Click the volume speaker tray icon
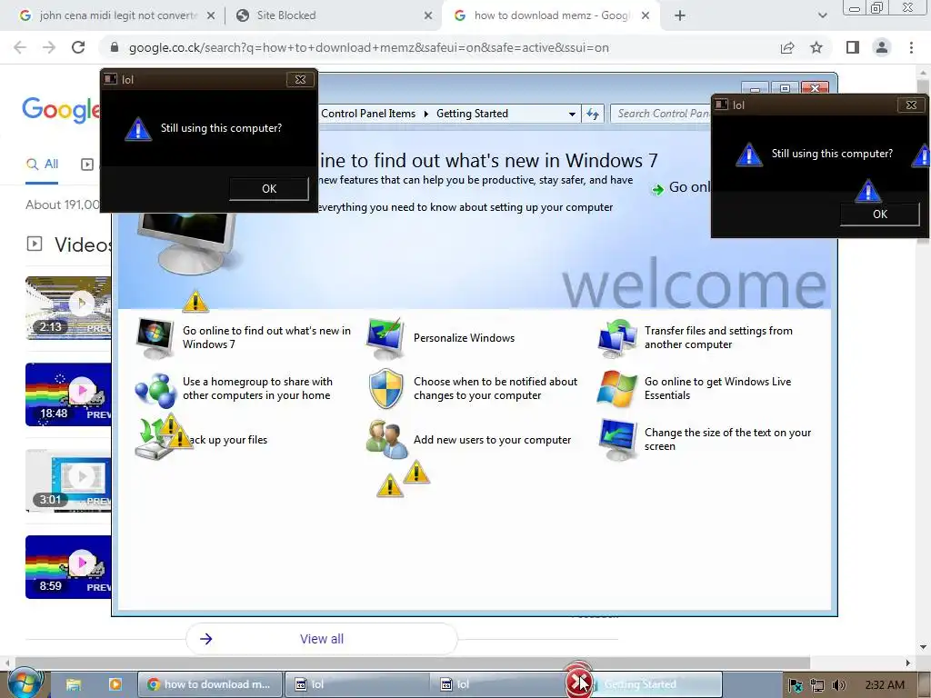This screenshot has height=698, width=931. [838, 685]
